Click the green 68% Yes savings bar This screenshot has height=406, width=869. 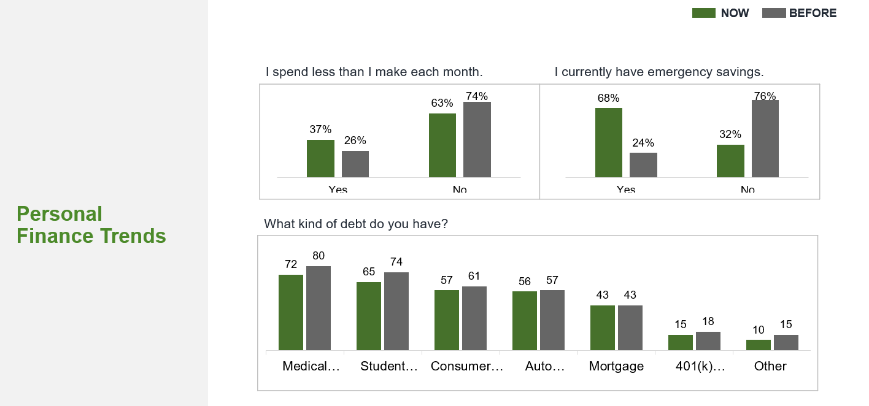click(608, 142)
